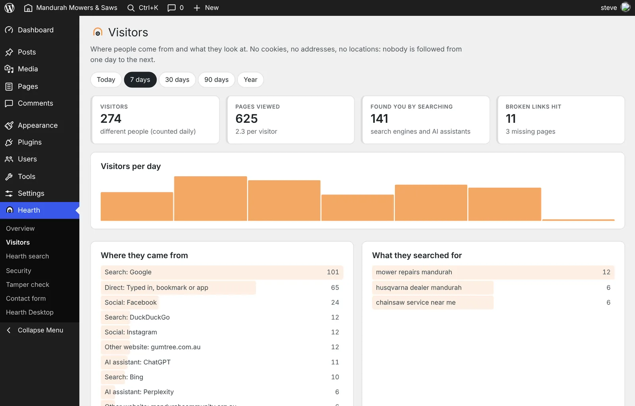635x406 pixels.
Task: Select the 7 days range
Action: tap(140, 80)
